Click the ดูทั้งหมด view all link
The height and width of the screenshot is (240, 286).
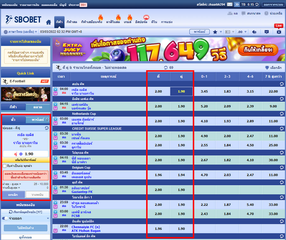[x=25, y=237]
